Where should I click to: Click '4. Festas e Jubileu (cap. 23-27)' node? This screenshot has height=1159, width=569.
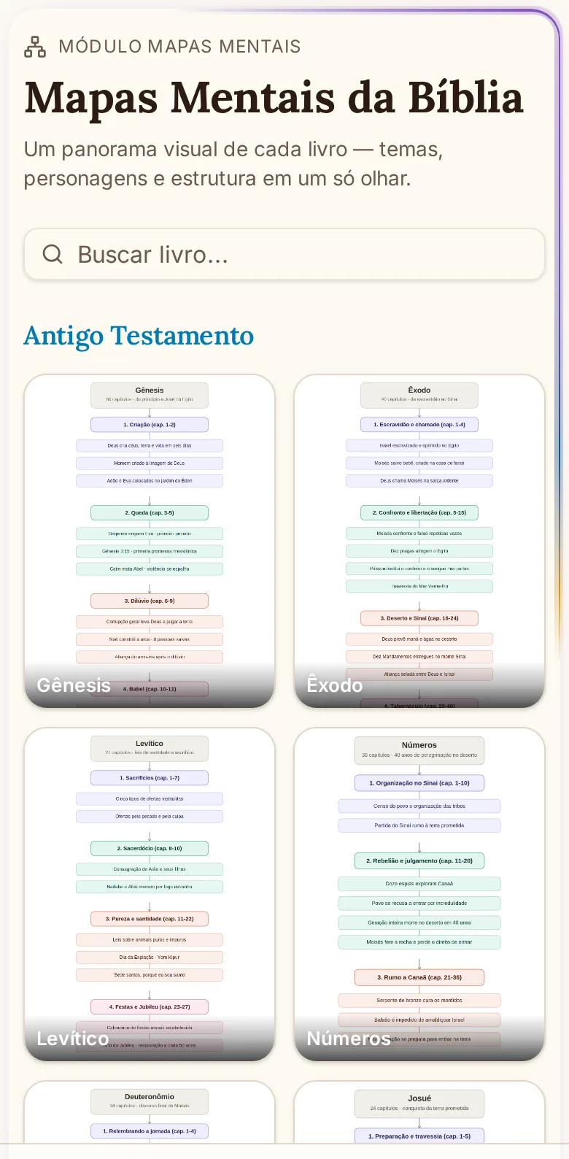point(150,1007)
